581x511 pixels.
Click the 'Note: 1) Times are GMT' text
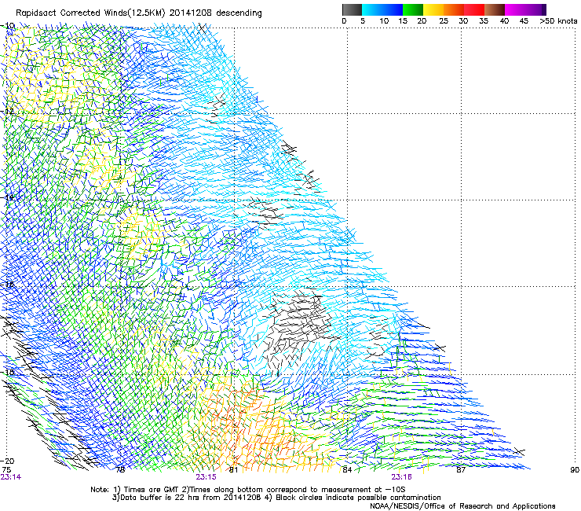(x=136, y=490)
